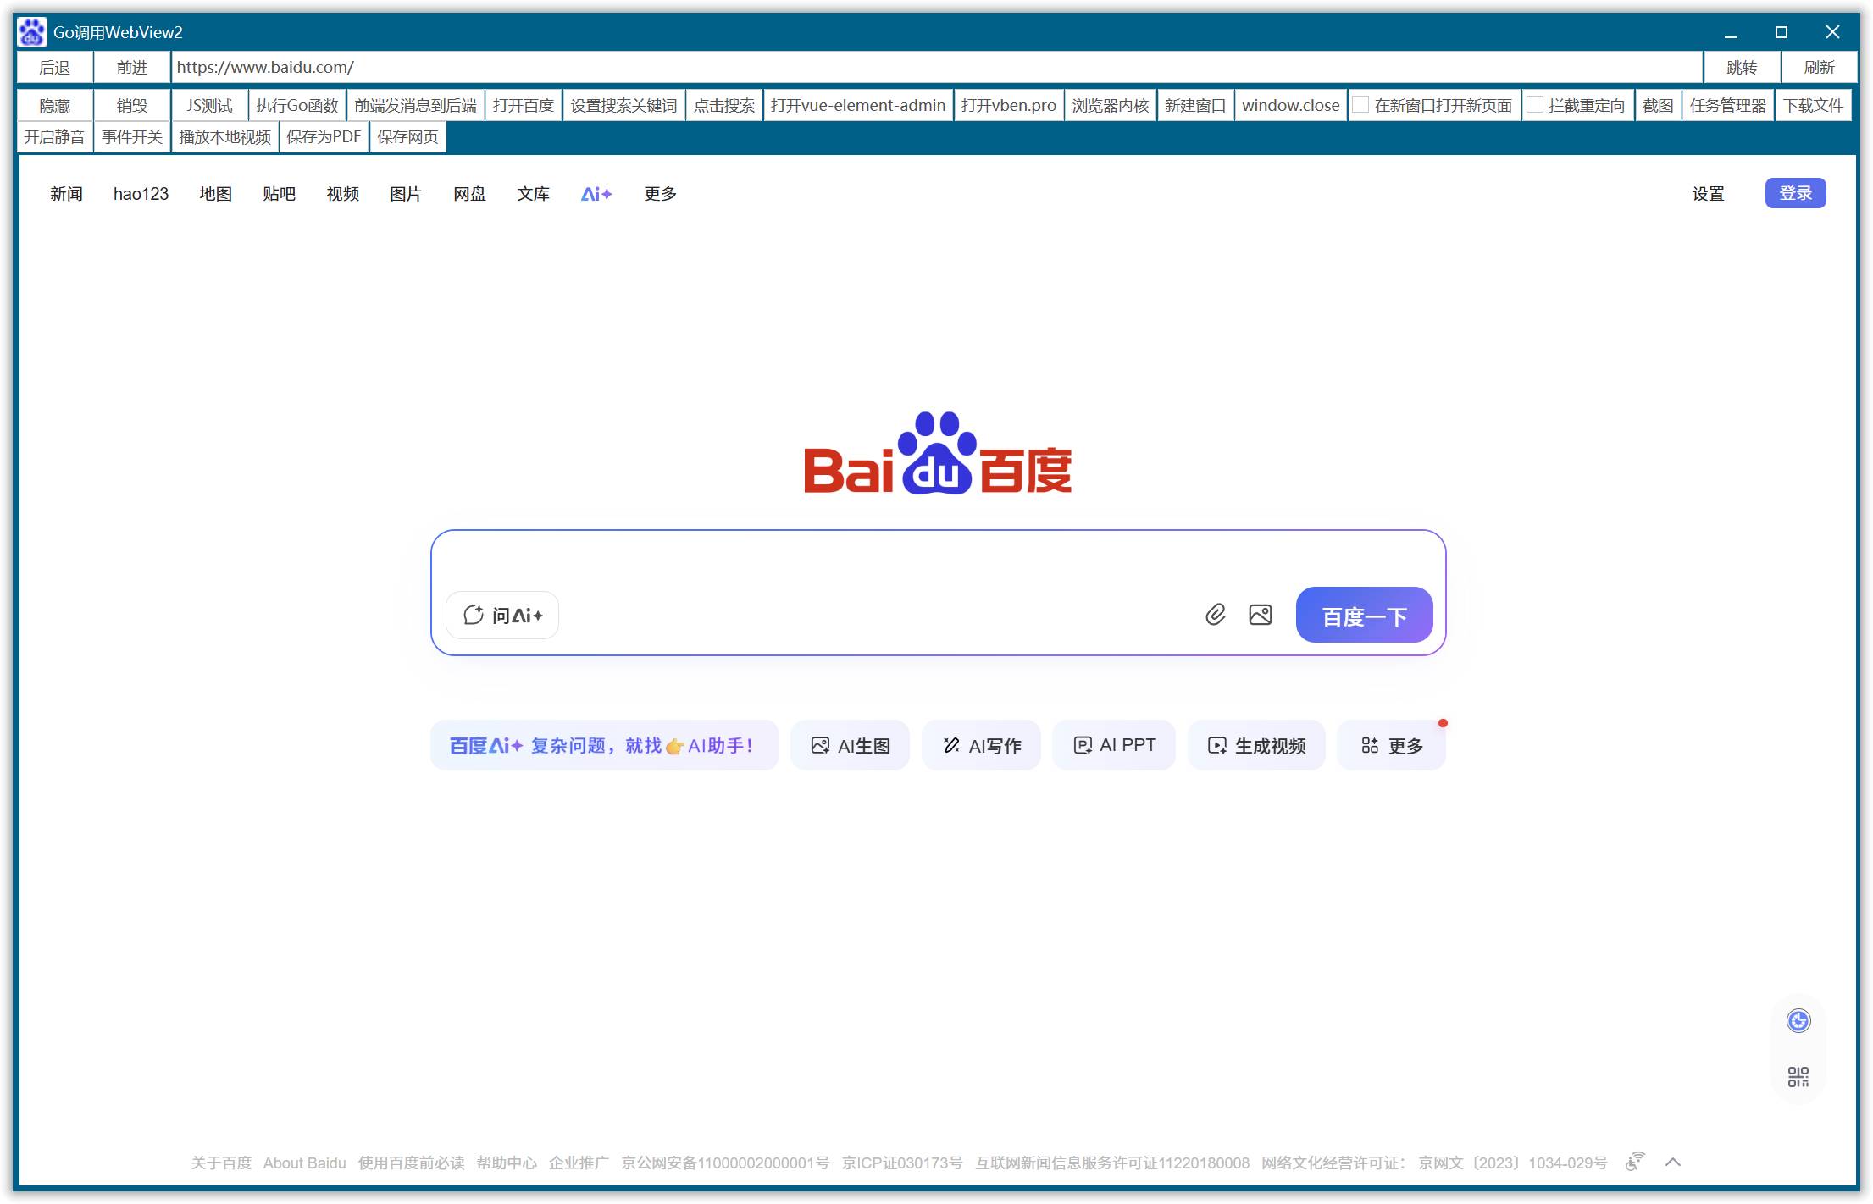
Task: Expand the 更多 nav menu
Action: pyautogui.click(x=660, y=194)
